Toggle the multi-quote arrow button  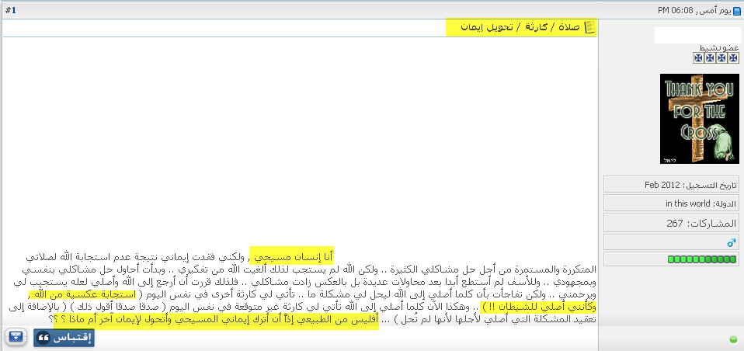coord(16,338)
